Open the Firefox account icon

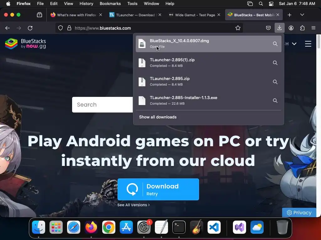[x=291, y=28]
